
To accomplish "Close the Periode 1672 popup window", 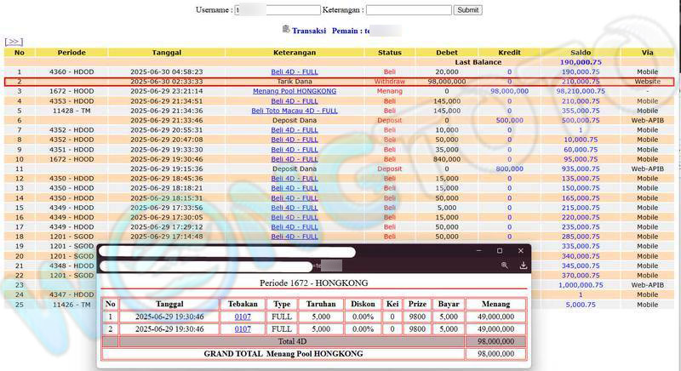I will [521, 251].
